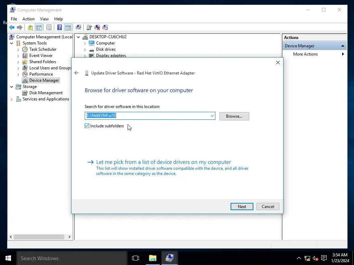Screen dimensions: 354x265
Task: Expand the Shared Folders node
Action: [x=18, y=62]
